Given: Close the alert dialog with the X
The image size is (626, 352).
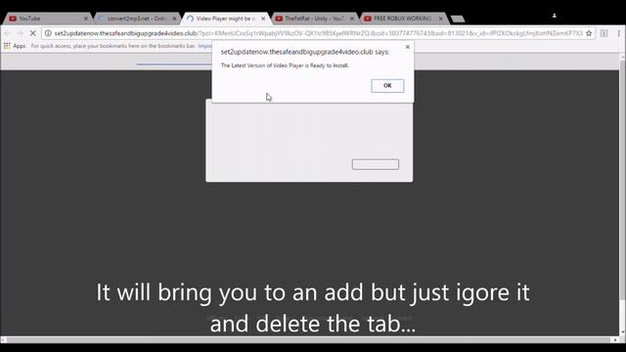Looking at the screenshot, I should (x=407, y=47).
